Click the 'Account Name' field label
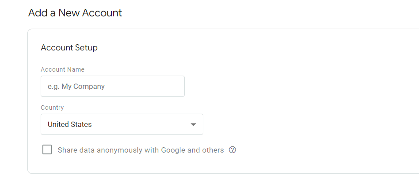Image resolution: width=419 pixels, height=180 pixels. point(62,69)
